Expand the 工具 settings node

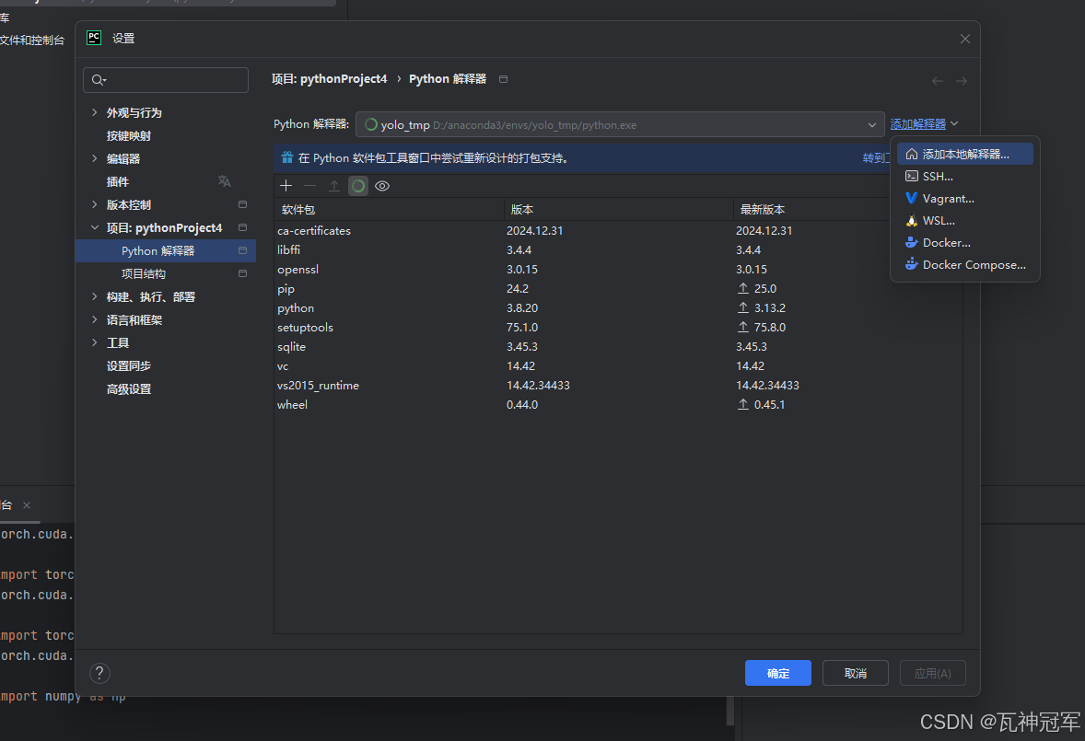tap(95, 342)
